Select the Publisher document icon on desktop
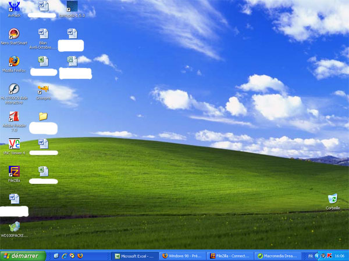Image resolution: width=349 pixels, height=261 pixels. [72, 61]
